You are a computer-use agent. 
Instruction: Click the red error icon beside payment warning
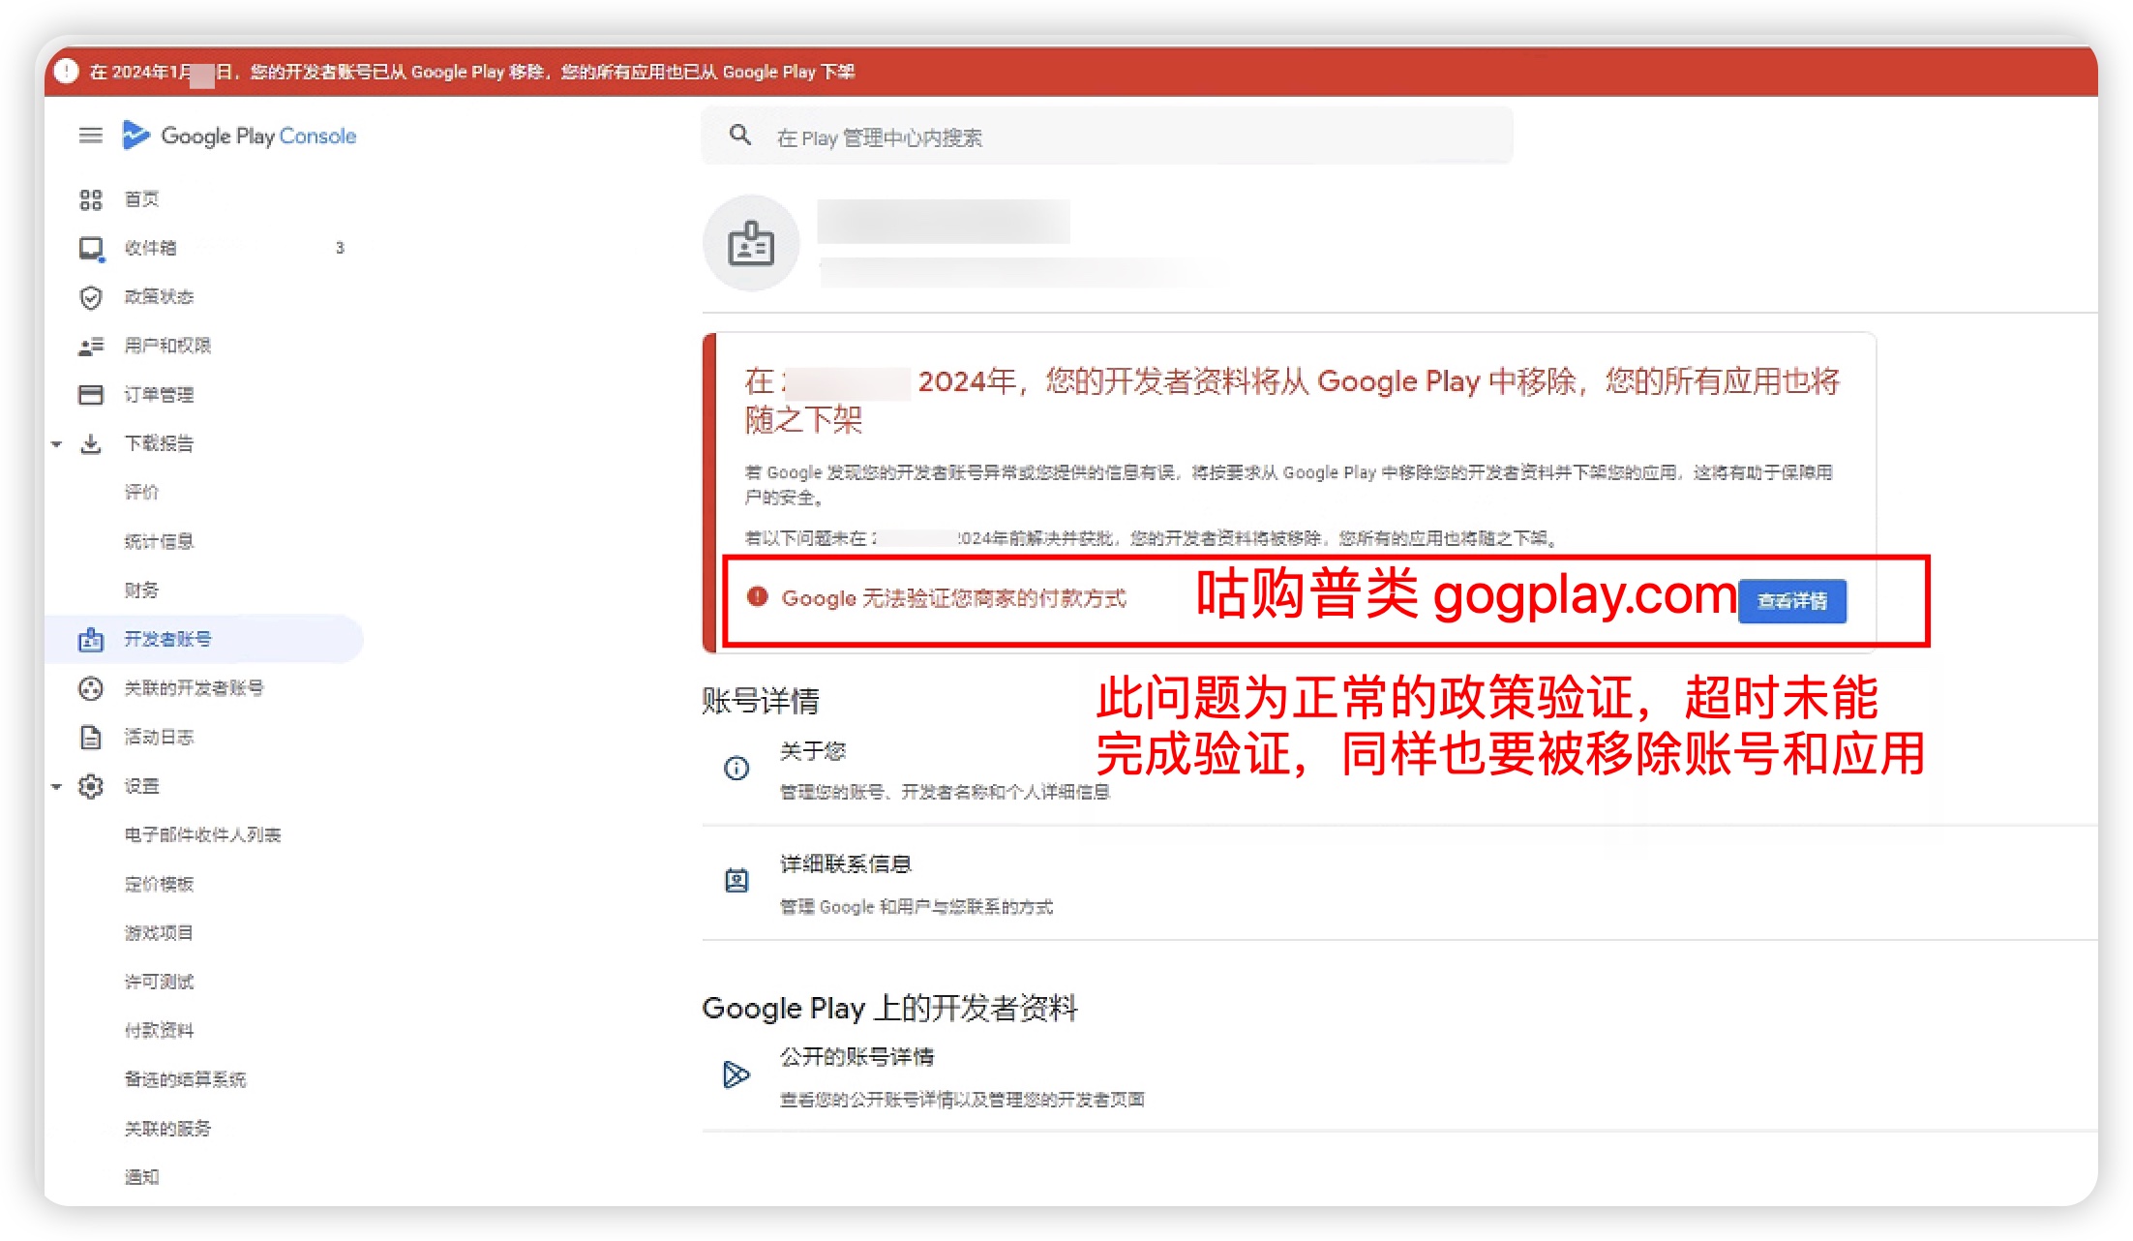coord(757,596)
